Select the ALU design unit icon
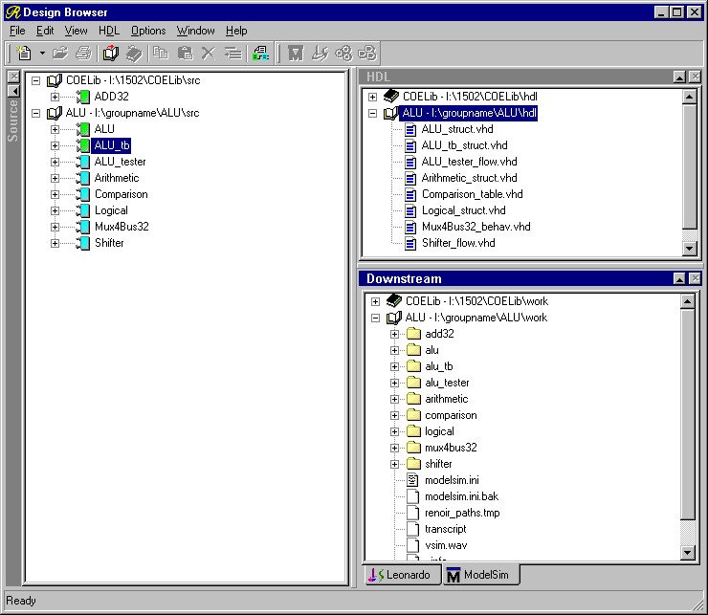708x615 pixels. click(82, 129)
